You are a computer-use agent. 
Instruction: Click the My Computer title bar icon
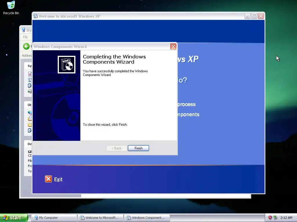coord(23,30)
